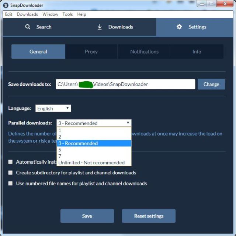
Task: Click the SnapDownloader logo icon in title bar
Action: pyautogui.click(x=6, y=5)
